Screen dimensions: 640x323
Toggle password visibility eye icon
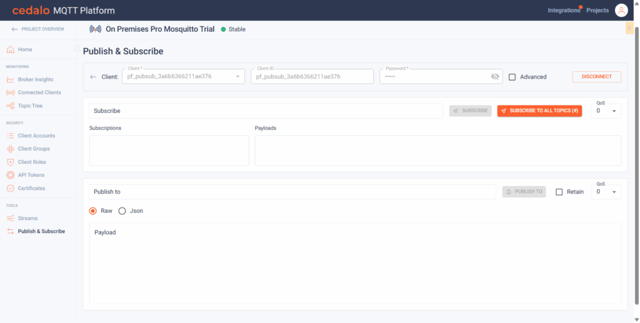point(495,76)
